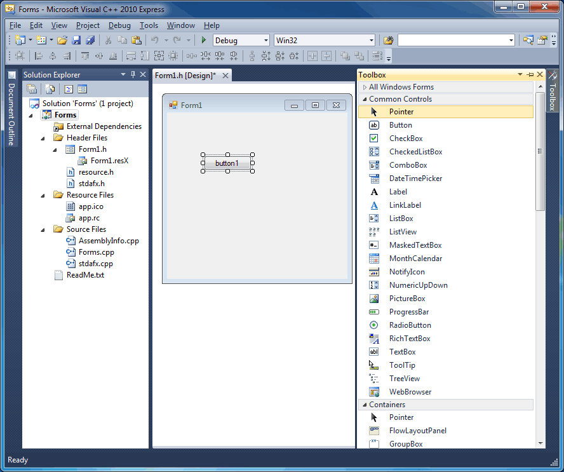Select the Button control in Toolbox
This screenshot has width=564, height=472.
tap(446, 125)
